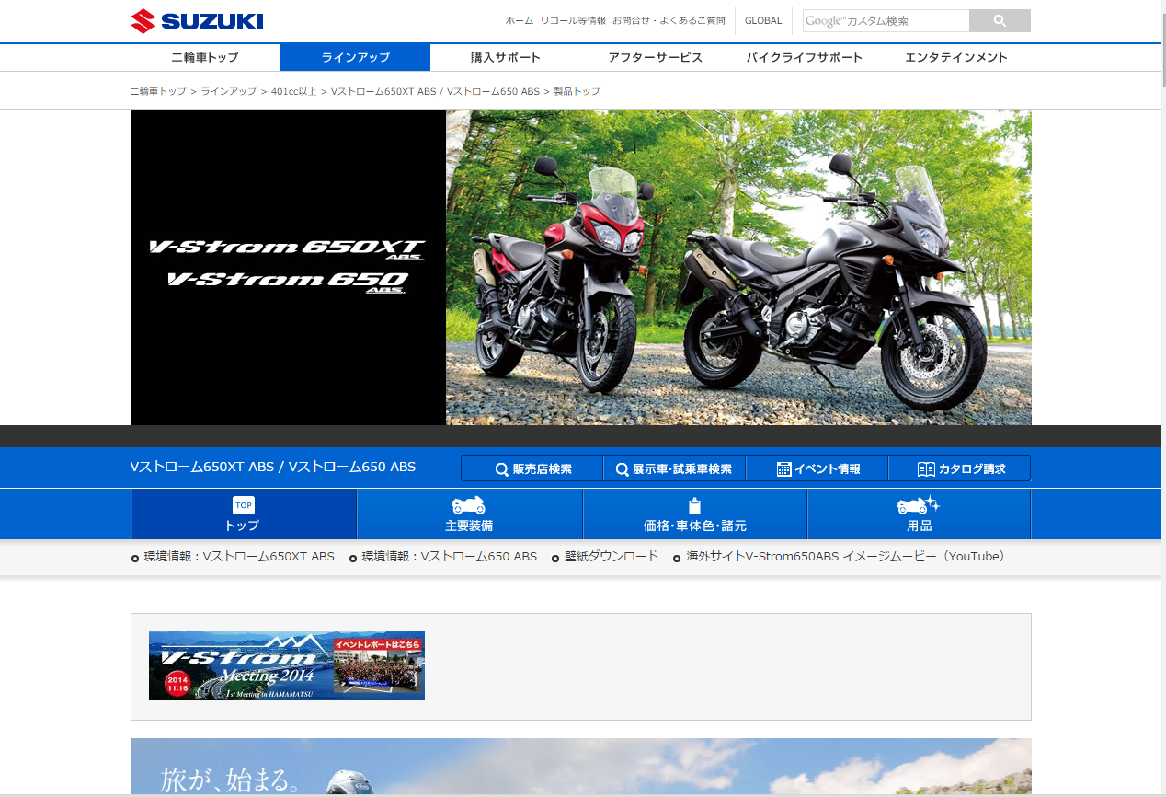The image size is (1166, 797).
Task: Open the イベント情報 button
Action: tap(817, 468)
